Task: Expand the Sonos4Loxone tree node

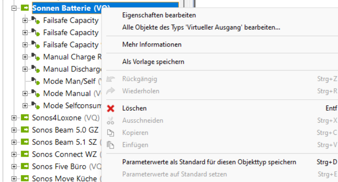Action: (14, 118)
